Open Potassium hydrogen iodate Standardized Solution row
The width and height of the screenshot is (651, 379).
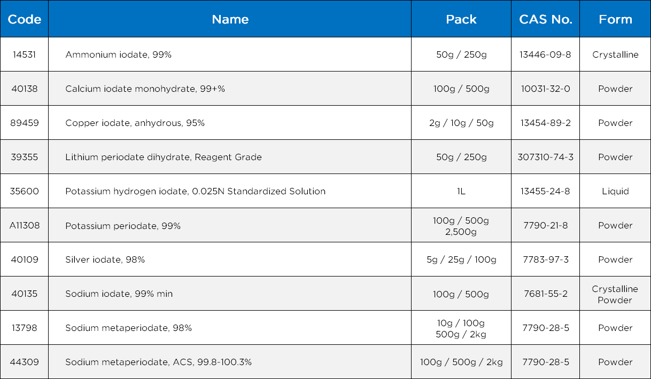coord(195,191)
